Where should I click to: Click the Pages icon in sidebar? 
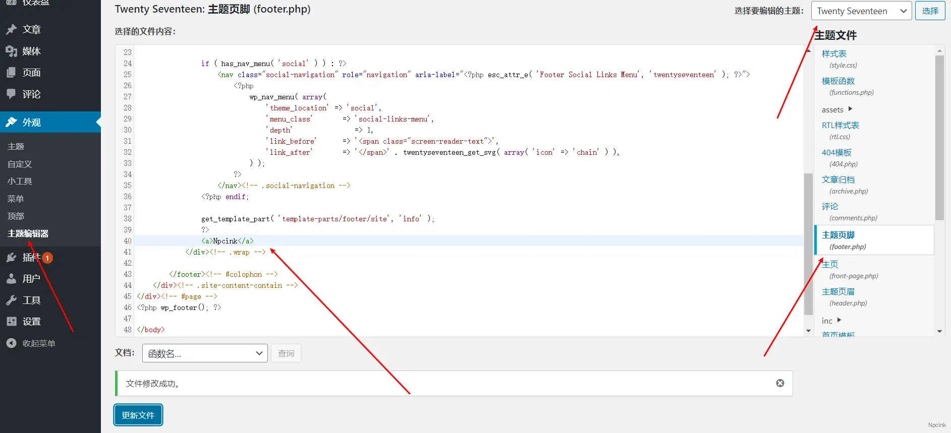click(x=11, y=73)
